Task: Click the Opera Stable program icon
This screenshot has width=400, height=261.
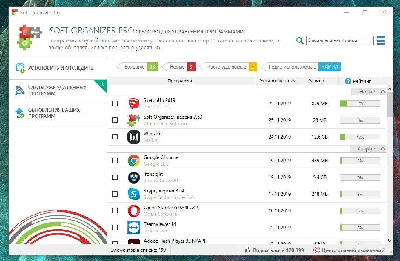Action: click(134, 211)
